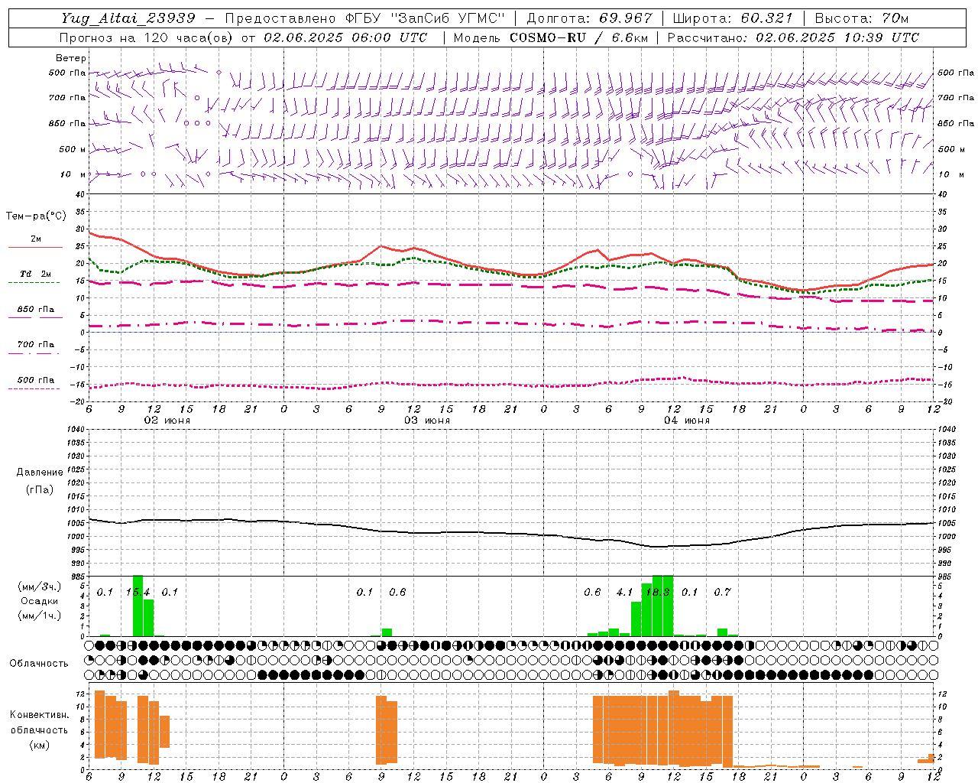
Task: Click the red 2м temperature legend entry
Action: (x=35, y=242)
